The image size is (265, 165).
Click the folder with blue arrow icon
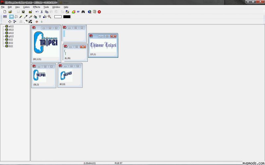pyautogui.click(x=67, y=12)
